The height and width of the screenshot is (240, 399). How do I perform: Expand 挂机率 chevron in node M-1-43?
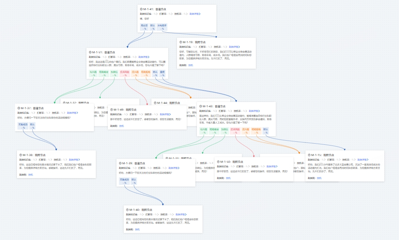(x=246, y=111)
